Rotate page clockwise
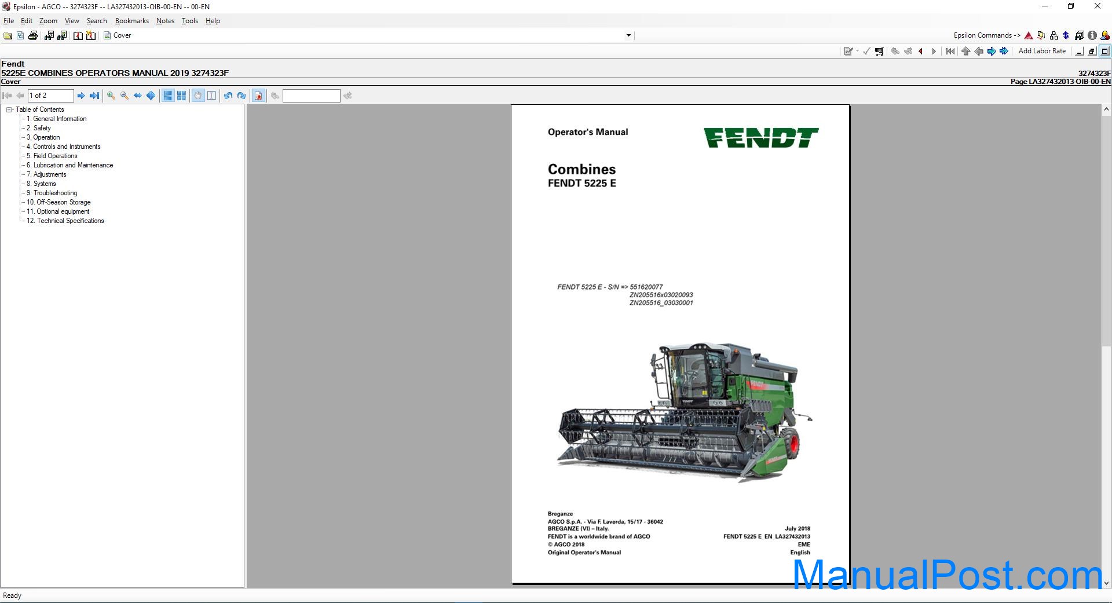This screenshot has width=1112, height=603. 242,96
